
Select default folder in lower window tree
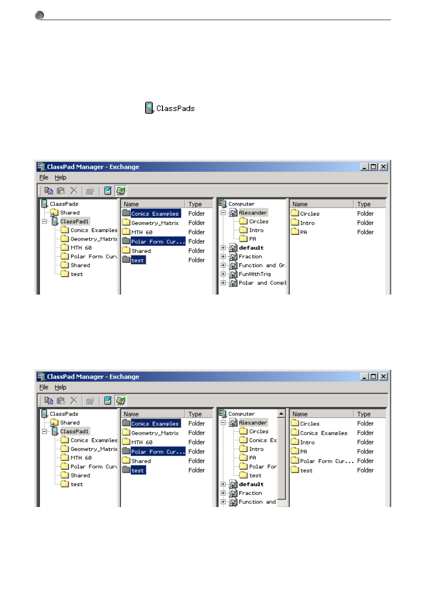[x=251, y=484]
